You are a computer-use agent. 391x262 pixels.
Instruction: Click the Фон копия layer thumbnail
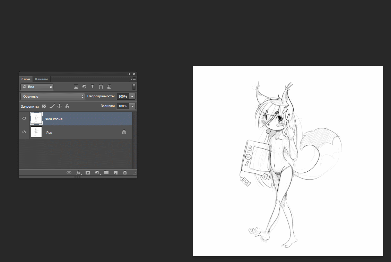click(x=36, y=118)
